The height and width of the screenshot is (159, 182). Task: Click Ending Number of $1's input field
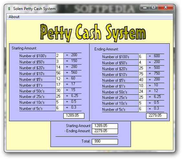[142, 86]
